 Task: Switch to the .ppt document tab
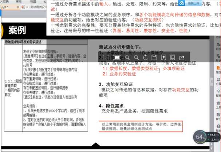click(8, 7)
